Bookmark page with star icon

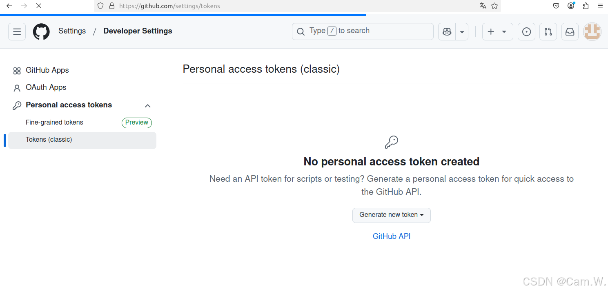coord(494,6)
